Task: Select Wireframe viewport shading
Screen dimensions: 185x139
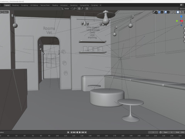Action: pos(175,12)
